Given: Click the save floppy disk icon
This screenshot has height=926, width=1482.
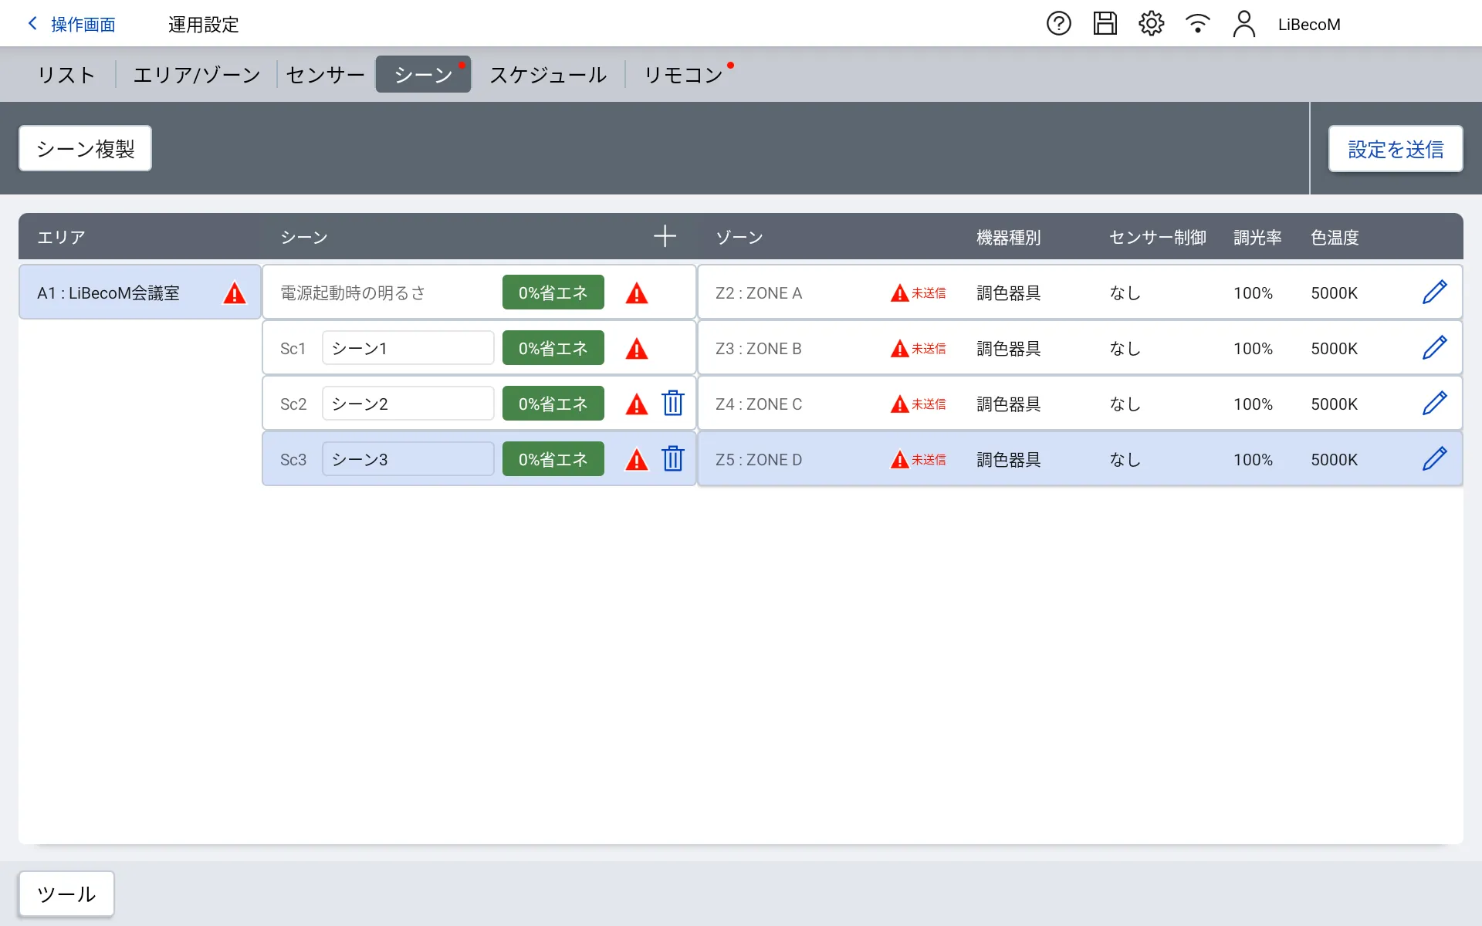Looking at the screenshot, I should 1105,24.
